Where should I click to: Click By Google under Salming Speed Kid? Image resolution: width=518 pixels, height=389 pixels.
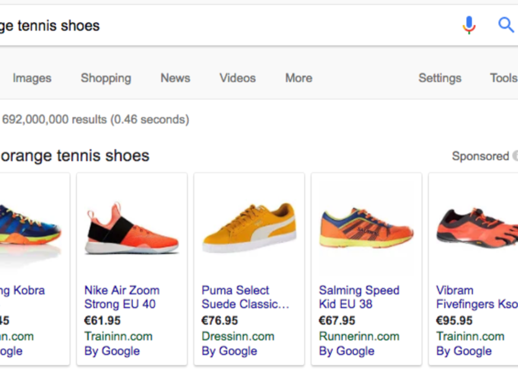pyautogui.click(x=347, y=351)
